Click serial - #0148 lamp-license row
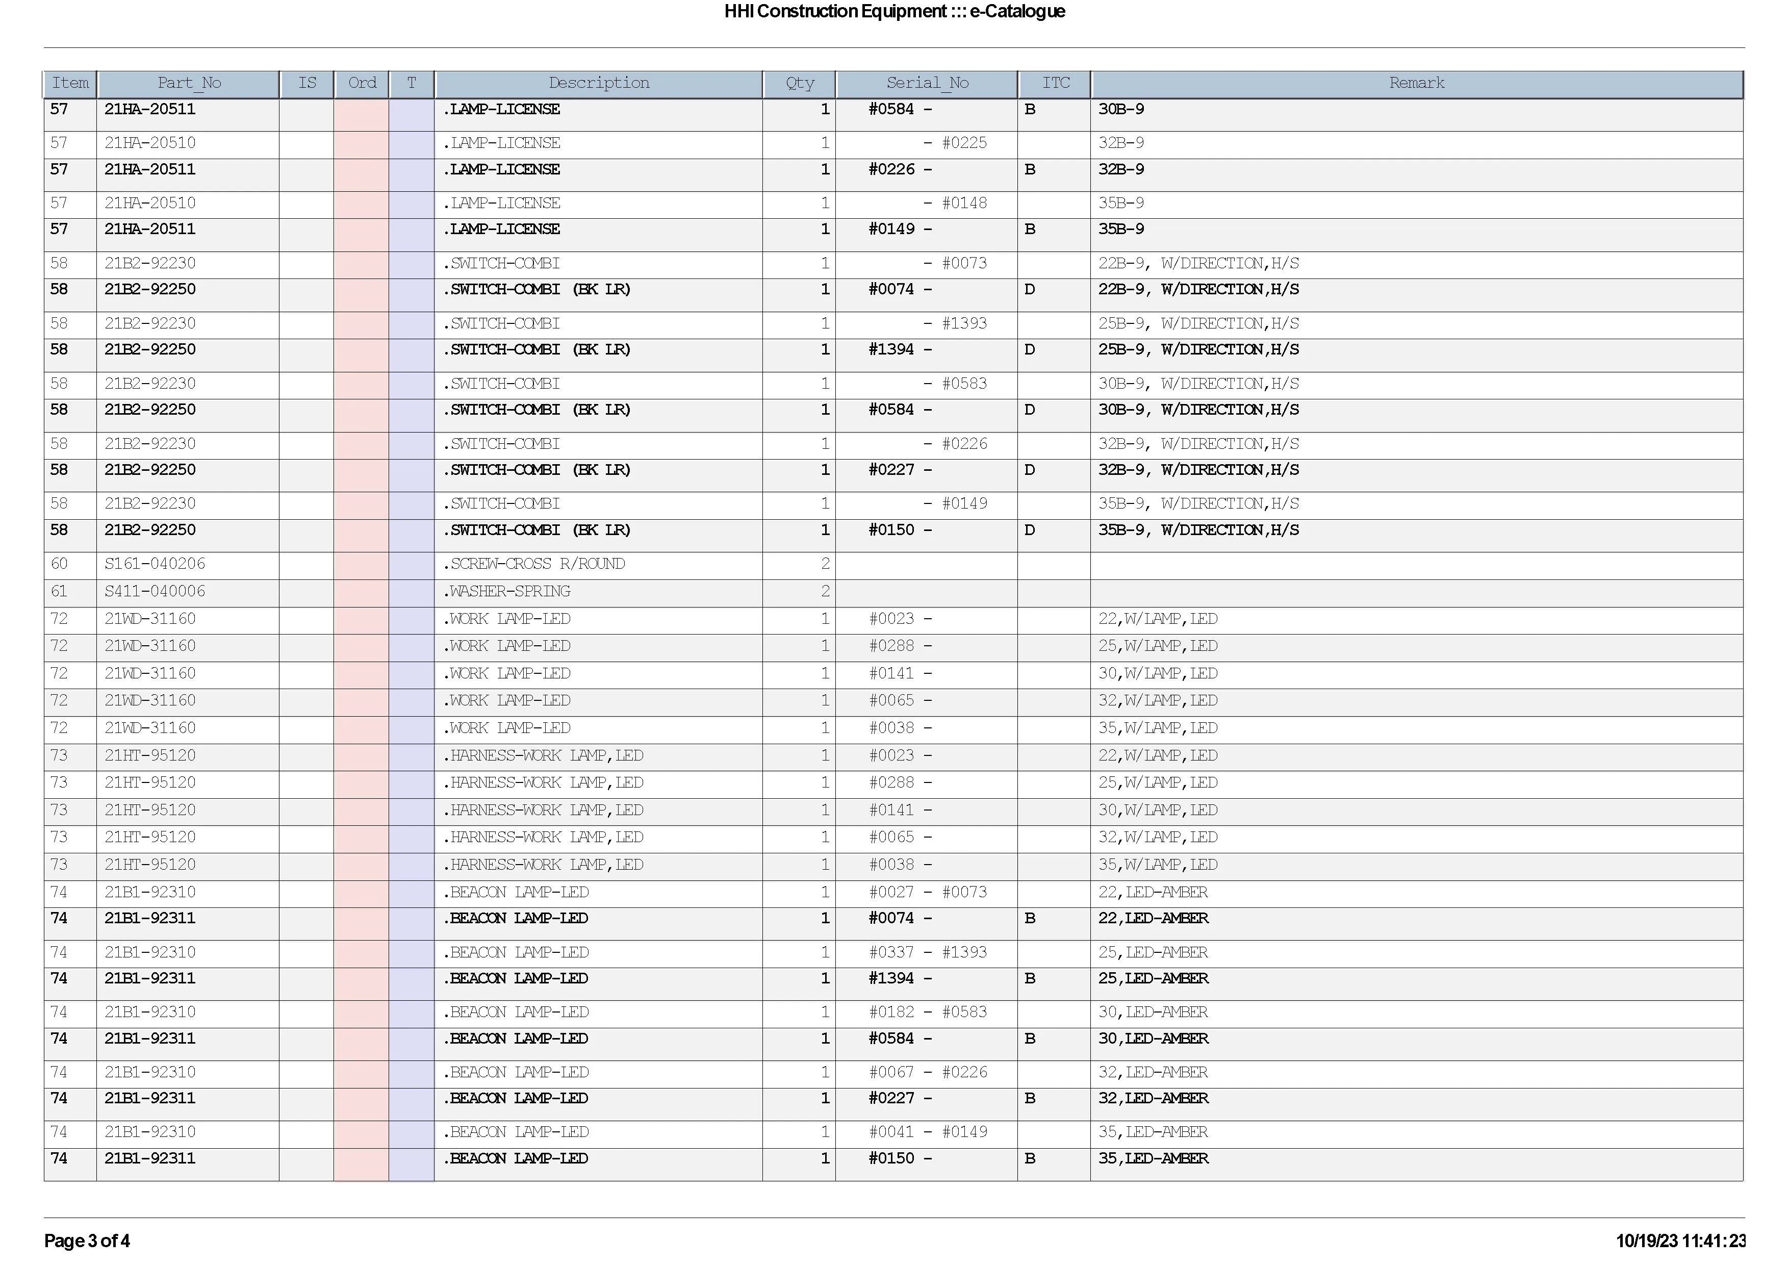Screen dimensions: 1789x1265 coord(955,204)
